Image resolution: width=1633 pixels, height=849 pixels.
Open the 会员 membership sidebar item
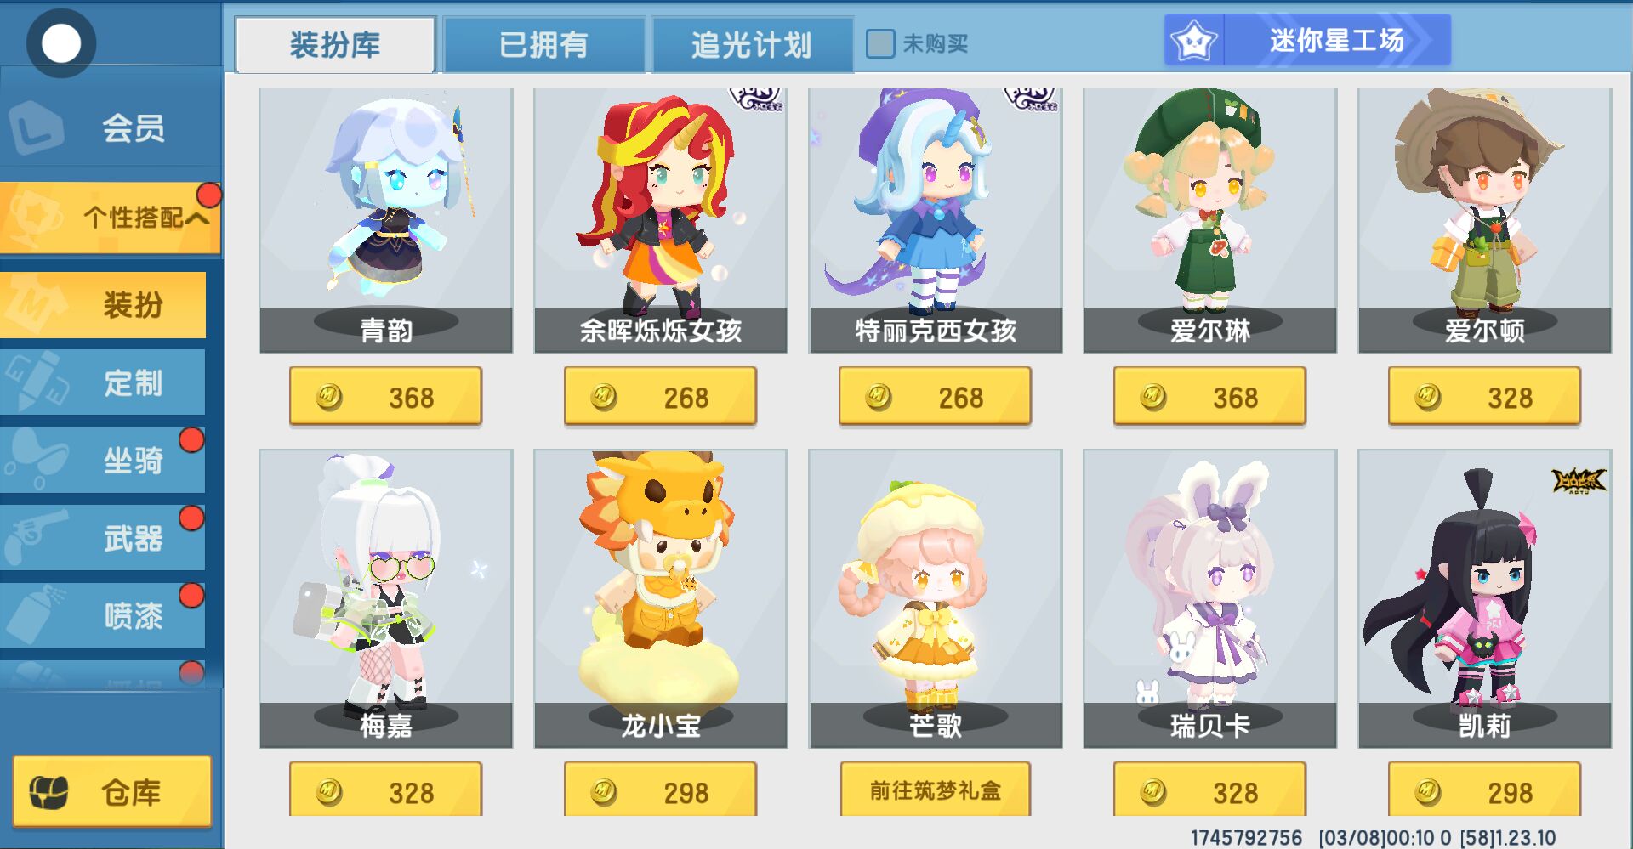pos(111,128)
